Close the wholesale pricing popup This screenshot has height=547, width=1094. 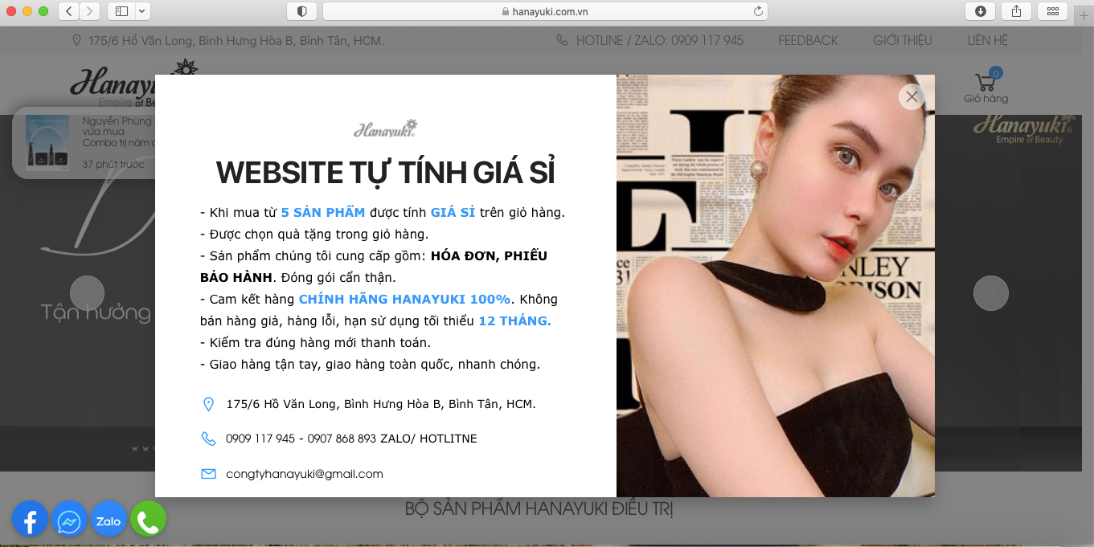[912, 97]
